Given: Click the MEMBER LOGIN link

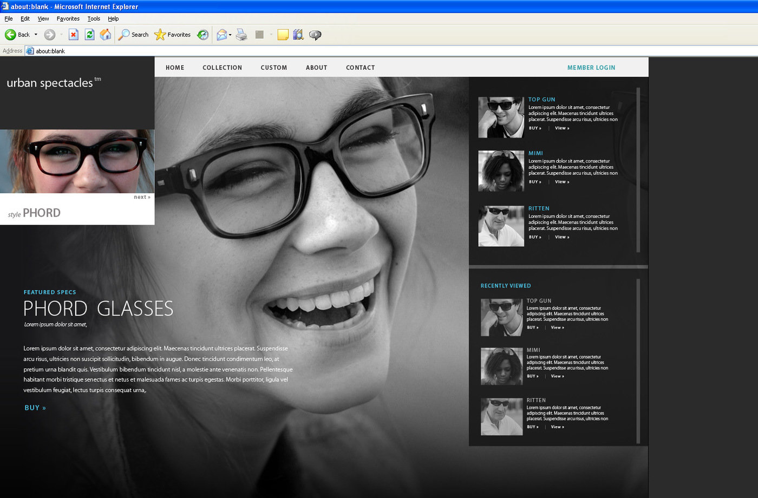Looking at the screenshot, I should [591, 68].
